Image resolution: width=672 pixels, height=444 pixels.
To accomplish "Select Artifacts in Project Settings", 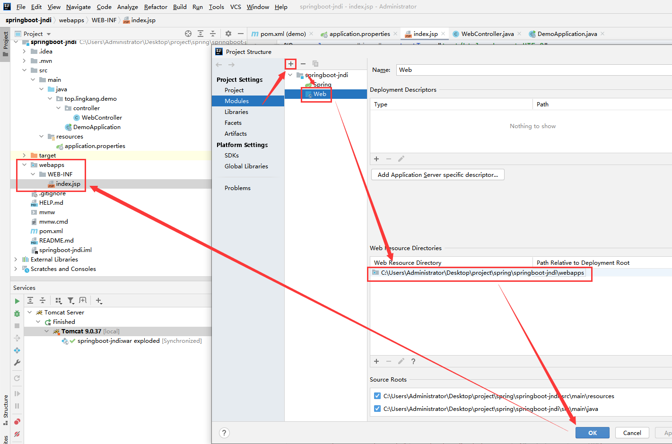I will [x=236, y=134].
